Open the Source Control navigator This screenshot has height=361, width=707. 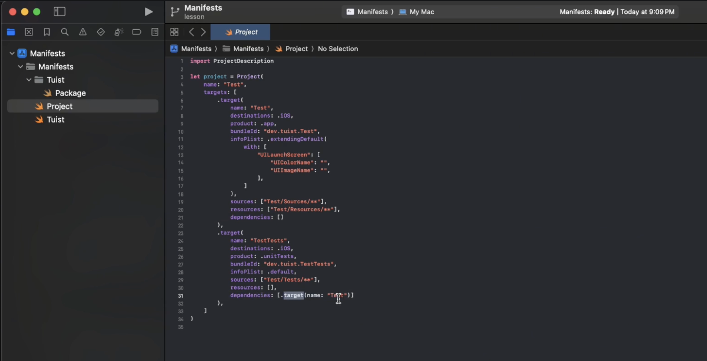coord(29,32)
